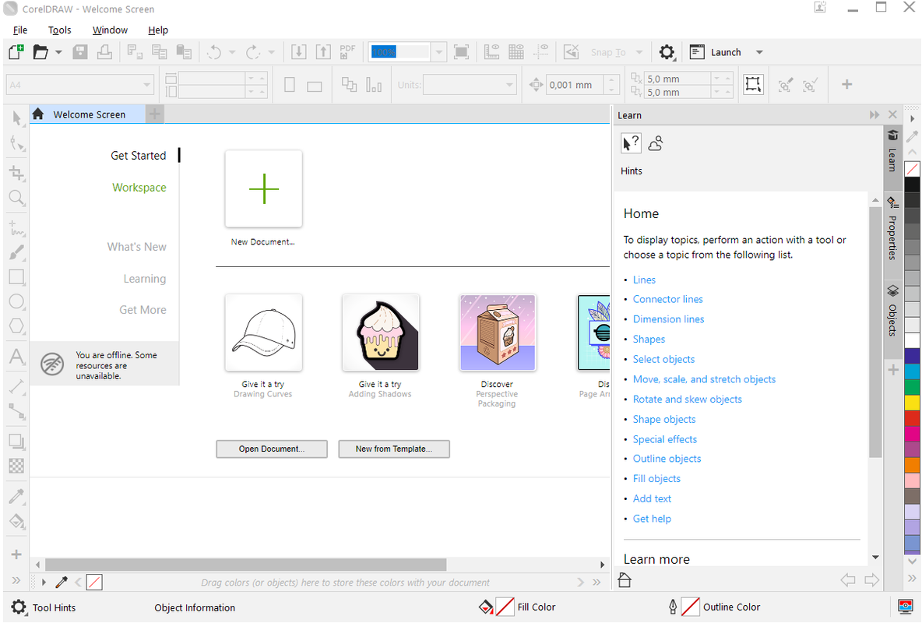The height and width of the screenshot is (623, 922).
Task: Select the Zoom magnifier tool
Action: [16, 197]
